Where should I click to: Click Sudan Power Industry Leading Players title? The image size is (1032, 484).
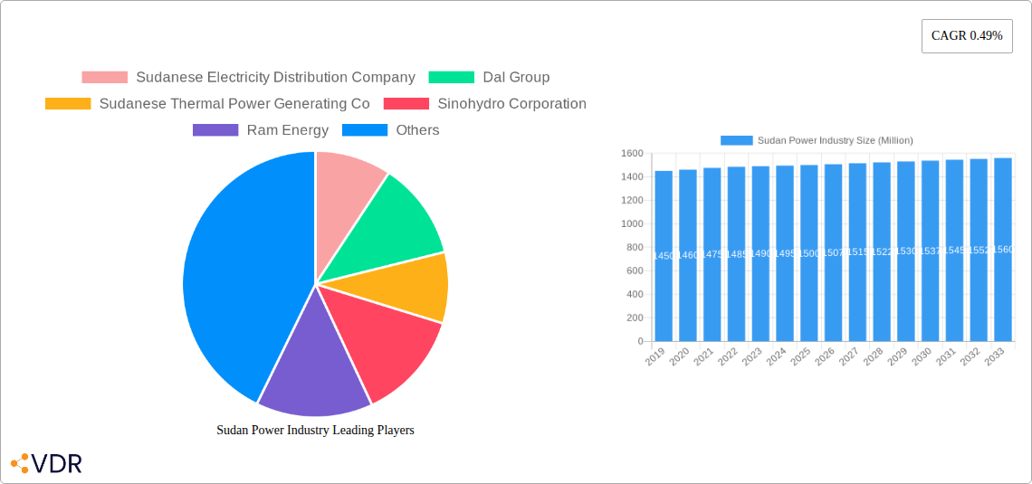click(315, 431)
